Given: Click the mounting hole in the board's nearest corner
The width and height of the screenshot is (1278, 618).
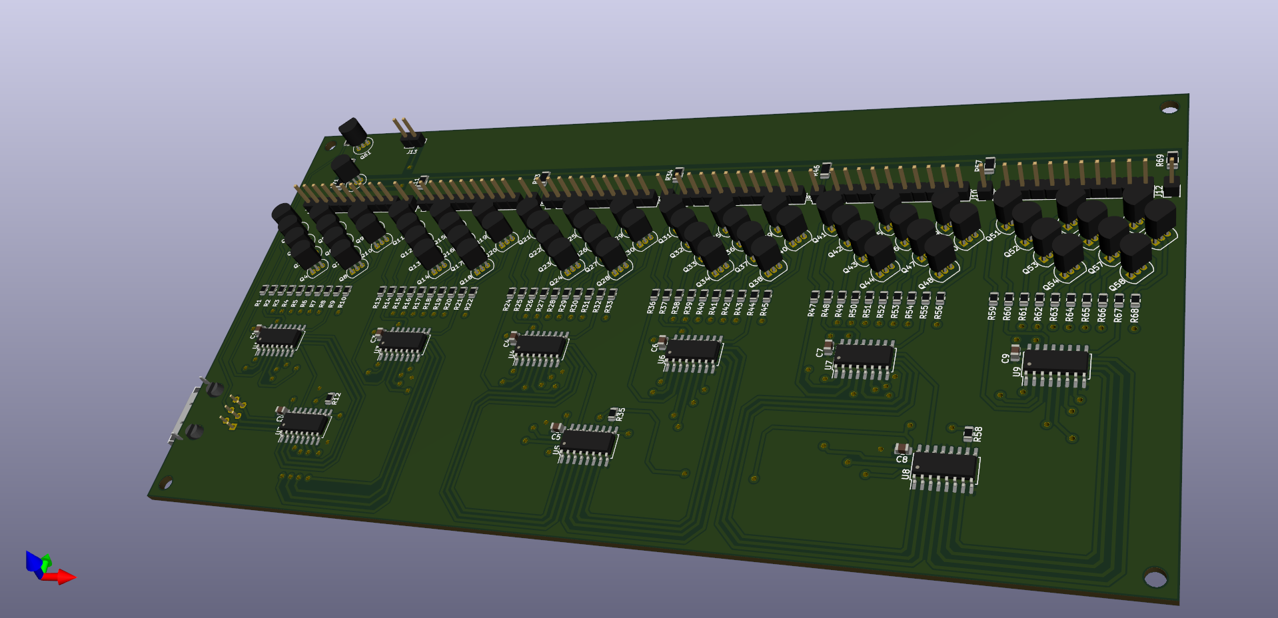Looking at the screenshot, I should coord(1155,577).
